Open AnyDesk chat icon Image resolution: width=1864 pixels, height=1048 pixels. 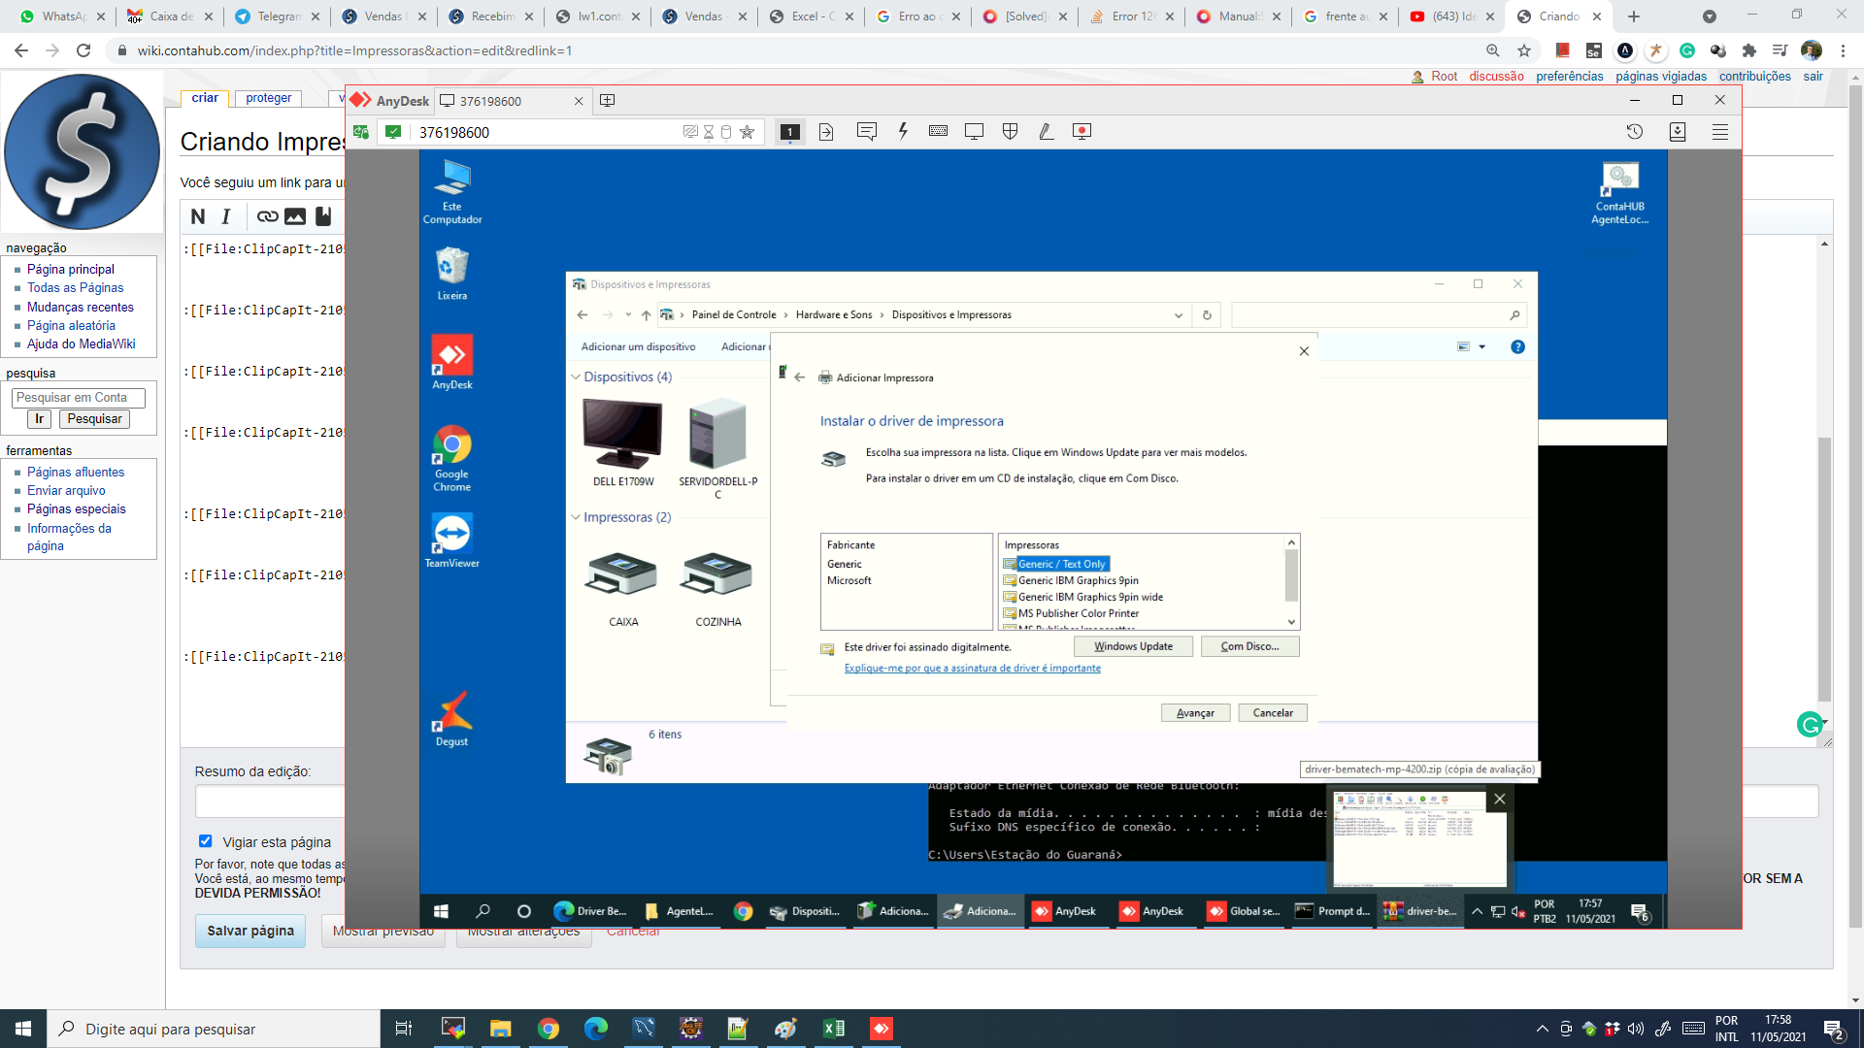click(867, 131)
